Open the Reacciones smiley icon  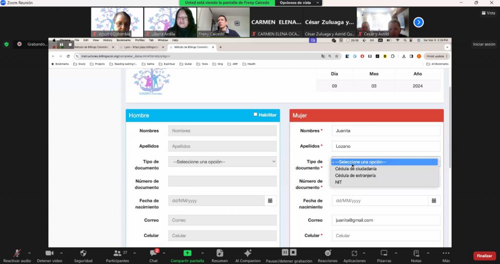[328, 253]
